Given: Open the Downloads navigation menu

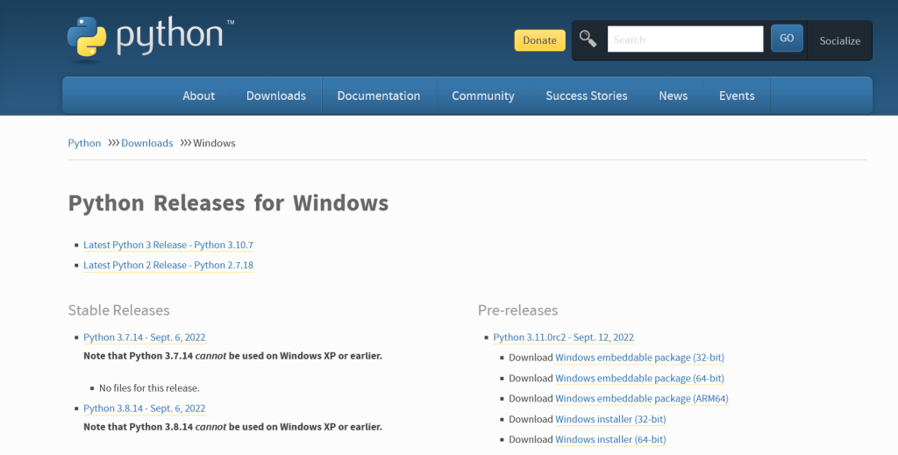Looking at the screenshot, I should 276,96.
